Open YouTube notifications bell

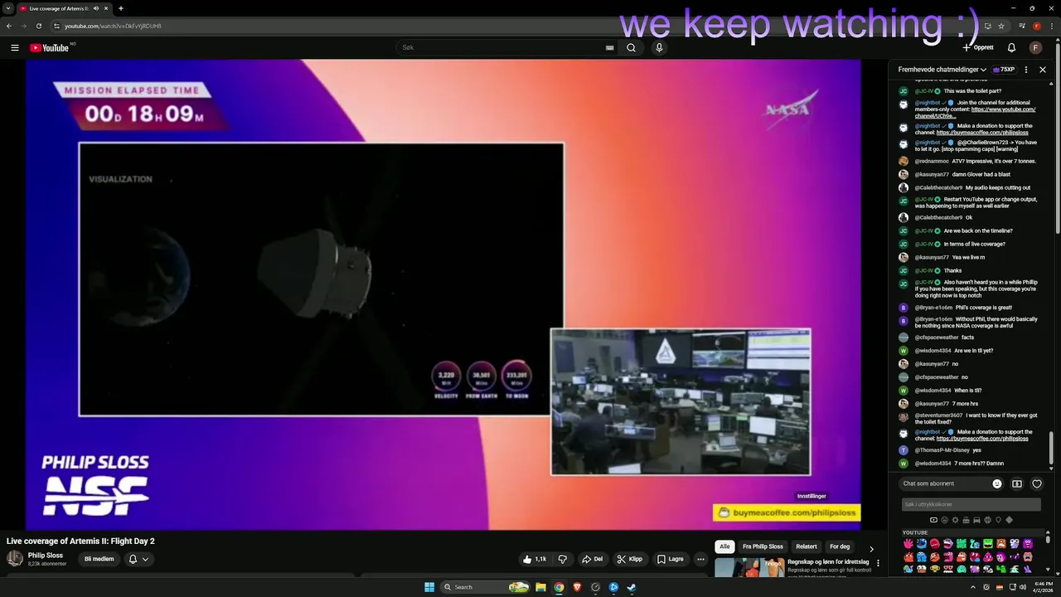coord(1011,48)
